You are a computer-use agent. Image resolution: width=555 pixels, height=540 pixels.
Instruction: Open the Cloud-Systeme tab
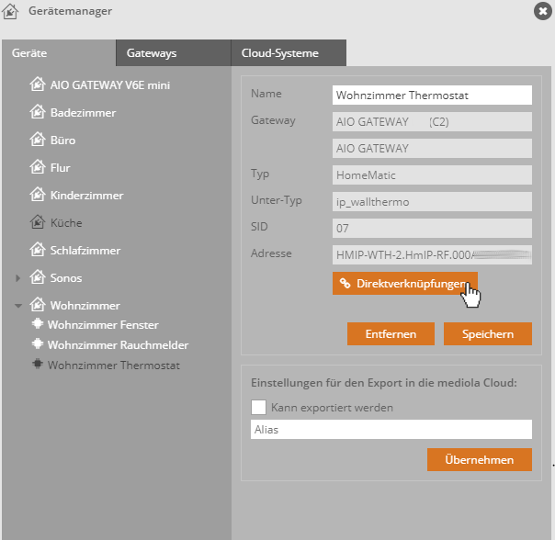pyautogui.click(x=279, y=53)
